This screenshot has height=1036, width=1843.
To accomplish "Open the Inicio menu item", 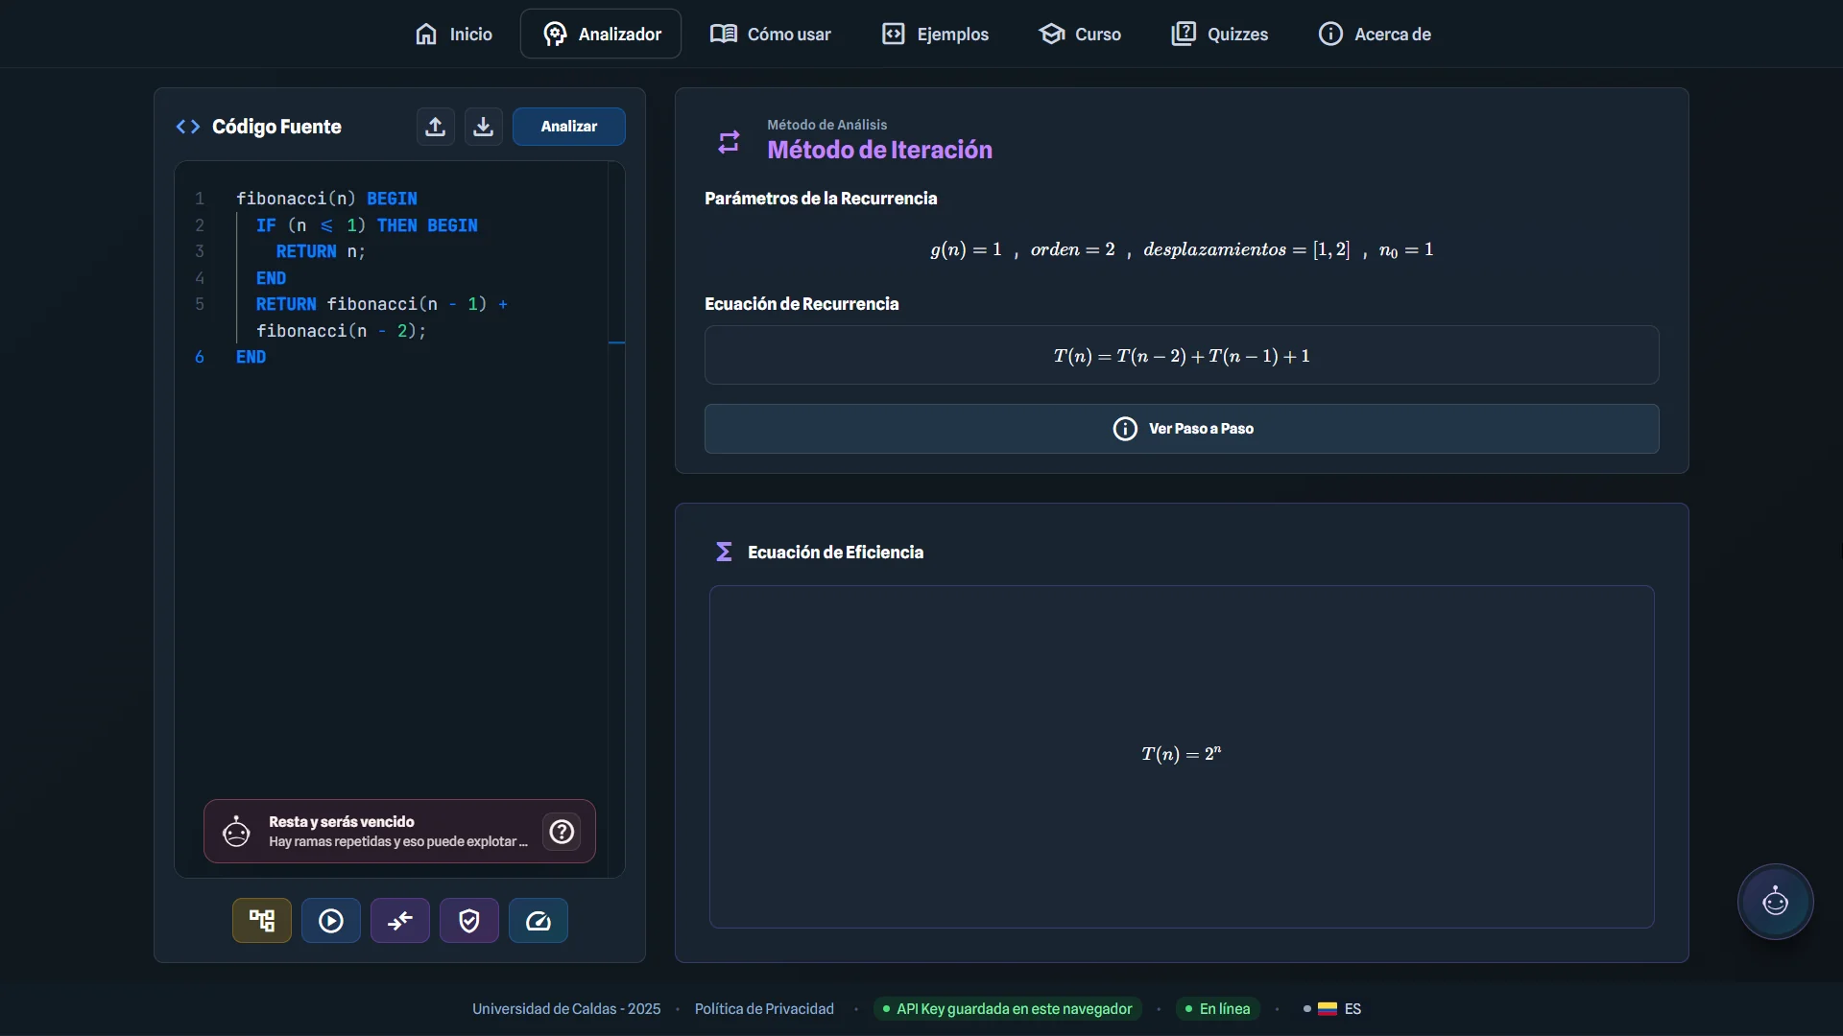I will coord(453,34).
